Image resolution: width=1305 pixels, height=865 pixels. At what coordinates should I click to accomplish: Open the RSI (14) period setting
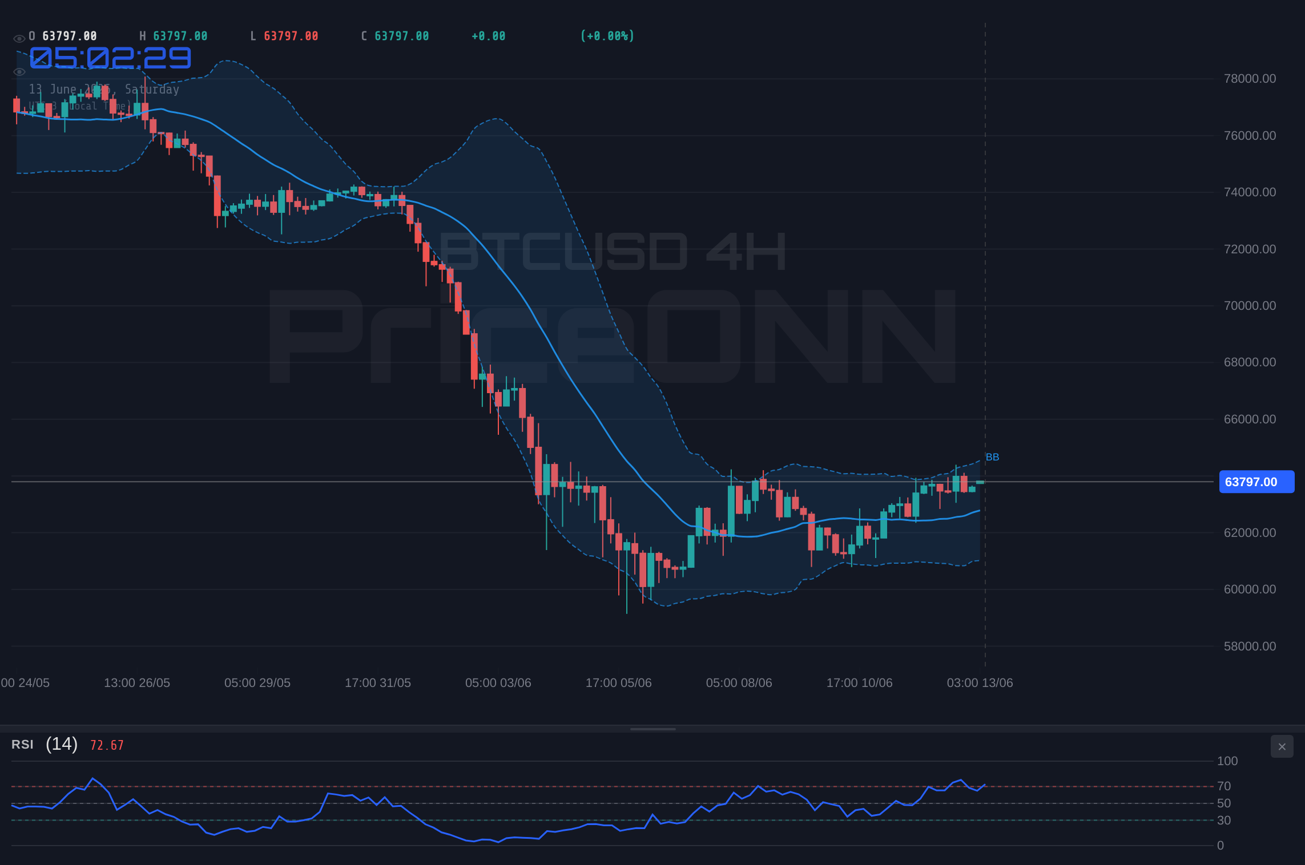pos(62,744)
